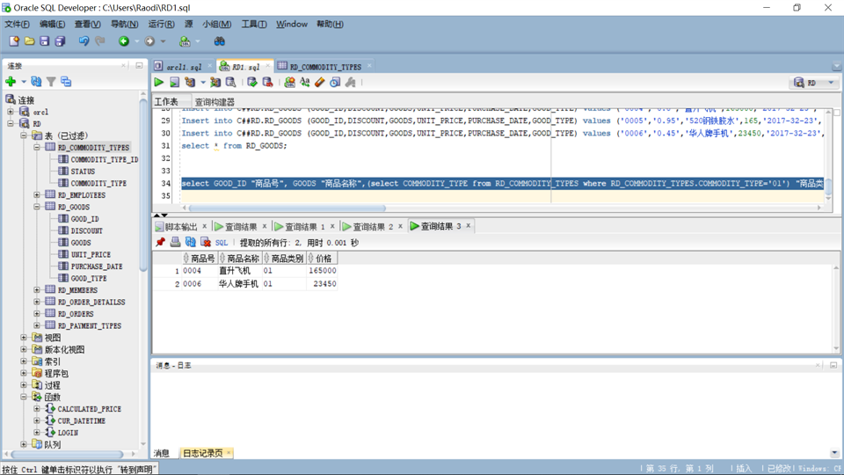Image resolution: width=844 pixels, height=475 pixels.
Task: Click the SQL link in results toolbar
Action: [x=222, y=243]
